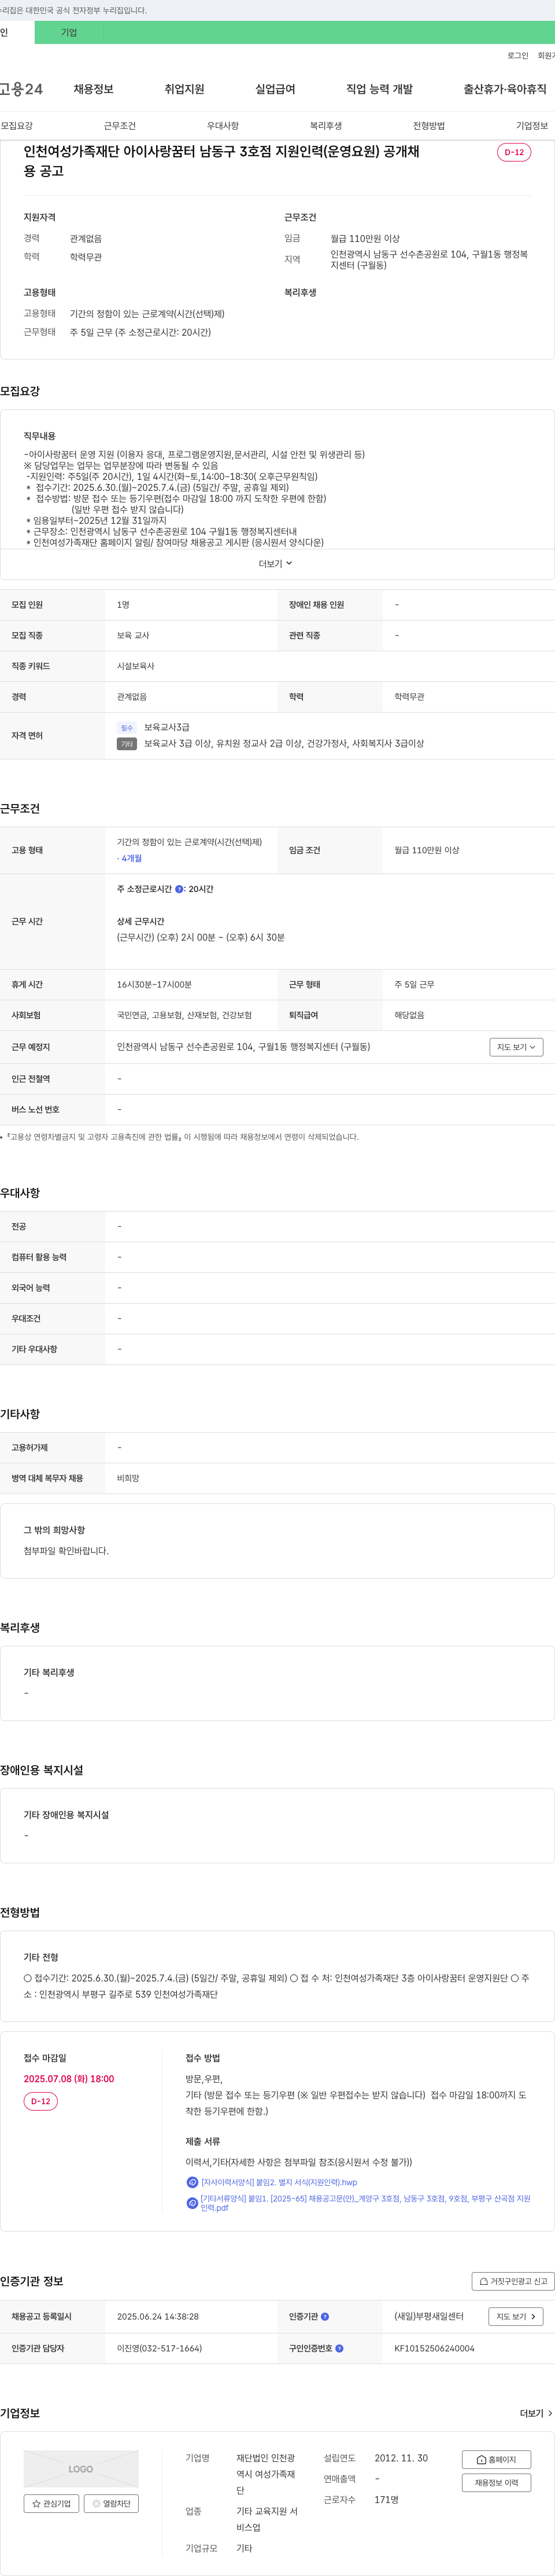Click registration time 2025.06.24 14:38:28
Image resolution: width=555 pixels, height=2576 pixels.
pos(158,2316)
